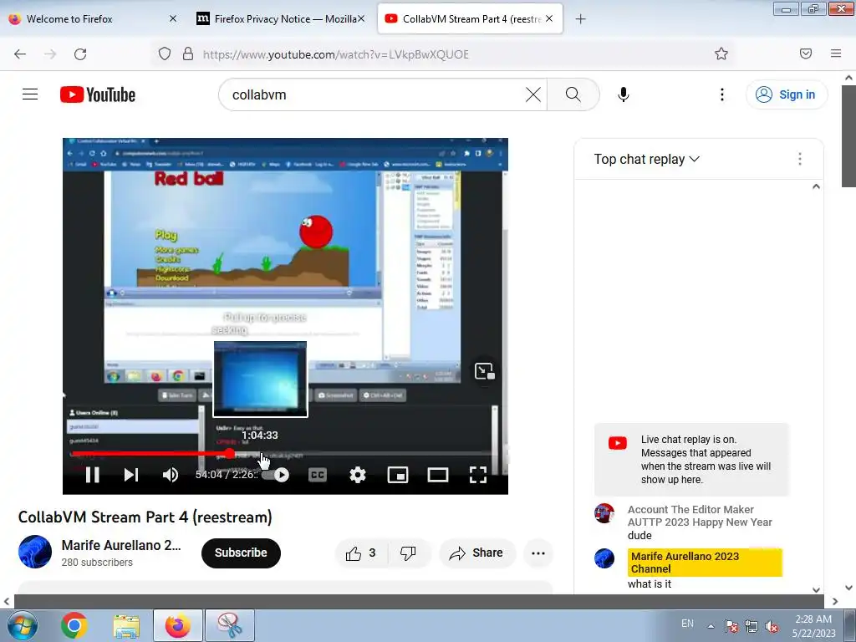
Task: Skip to the next video
Action: tap(131, 475)
